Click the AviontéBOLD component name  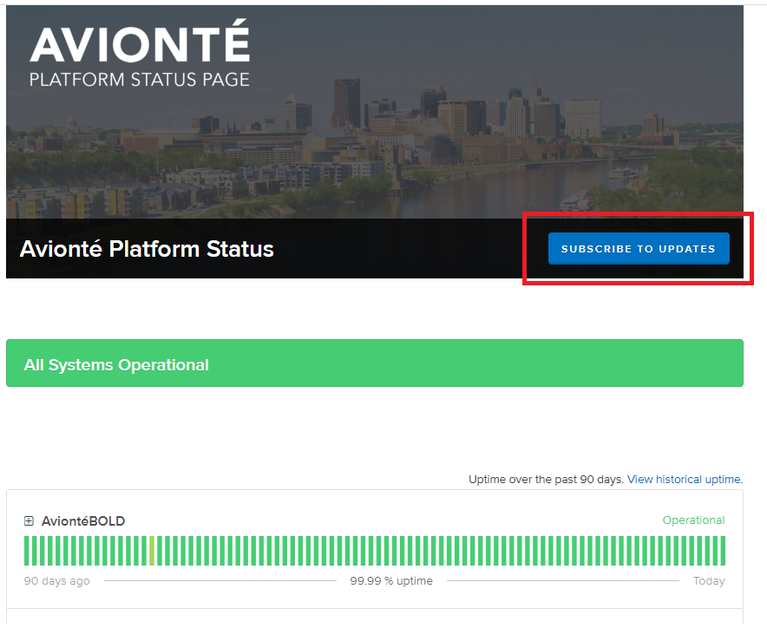click(x=83, y=521)
